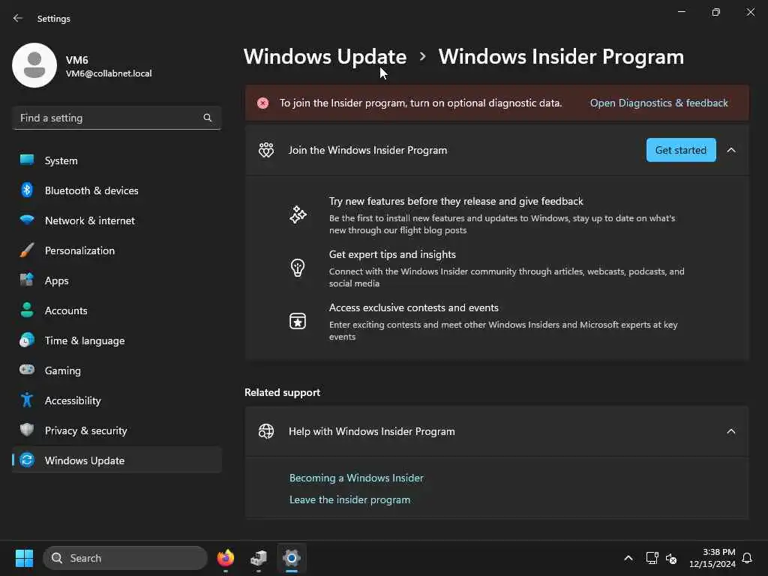This screenshot has height=576, width=768.
Task: Collapse Help with Windows Insider Program section
Action: pyautogui.click(x=730, y=431)
